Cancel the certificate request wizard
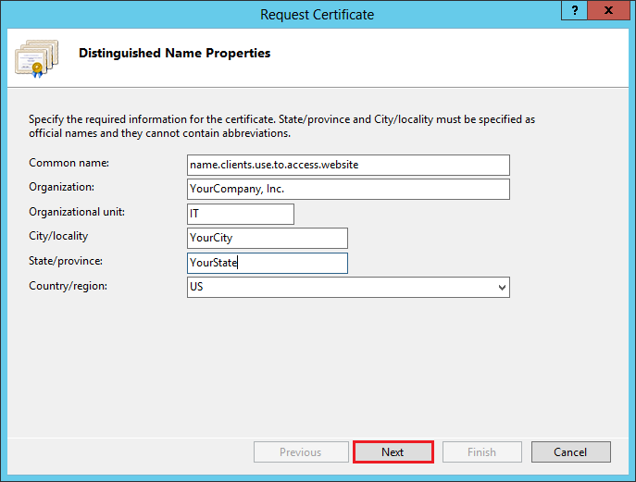Image resolution: width=636 pixels, height=482 pixels. coord(570,452)
